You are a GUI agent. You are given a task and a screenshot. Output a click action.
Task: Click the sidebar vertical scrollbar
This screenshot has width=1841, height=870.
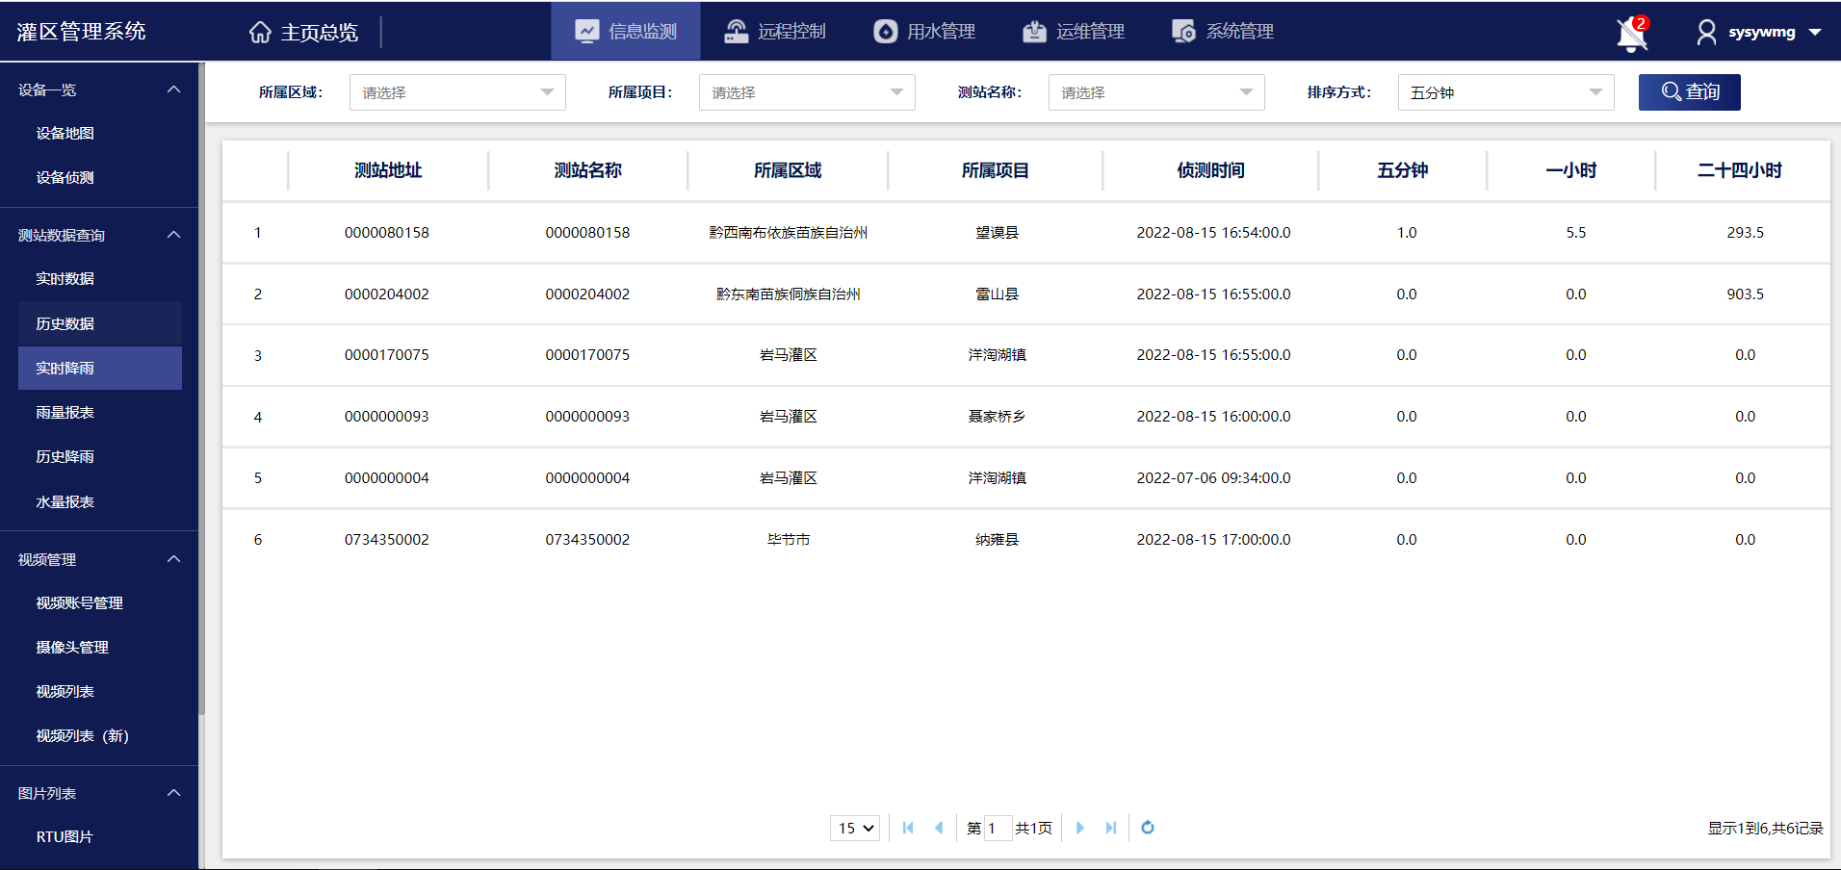point(201,389)
